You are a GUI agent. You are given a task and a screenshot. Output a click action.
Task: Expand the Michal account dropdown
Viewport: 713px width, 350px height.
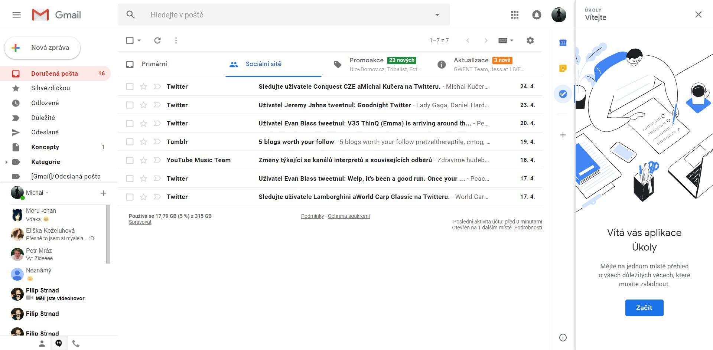pyautogui.click(x=47, y=193)
